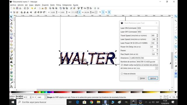This screenshot has height=105, width=187.
Task: Click the Nombre de archivo field
Action: [147, 62]
